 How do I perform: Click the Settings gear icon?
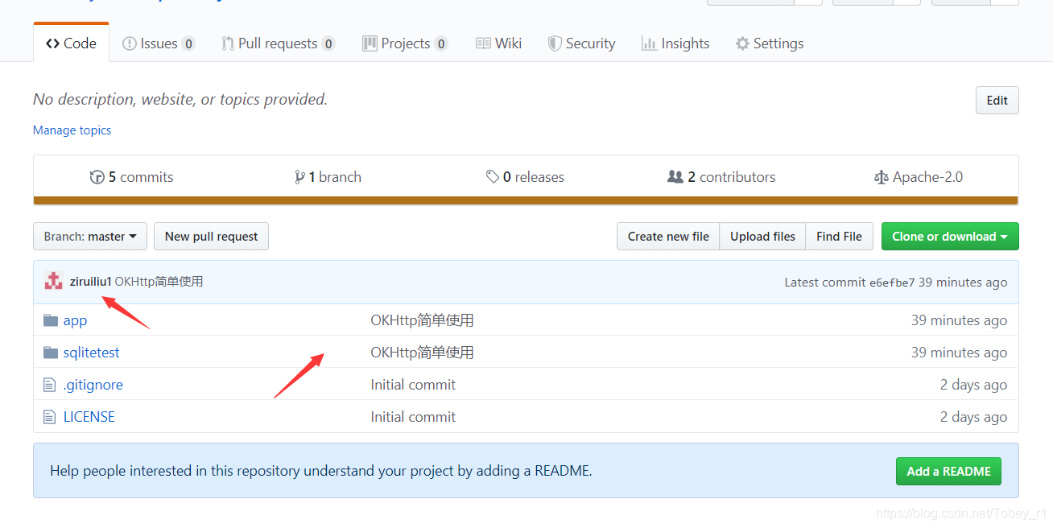pos(742,43)
